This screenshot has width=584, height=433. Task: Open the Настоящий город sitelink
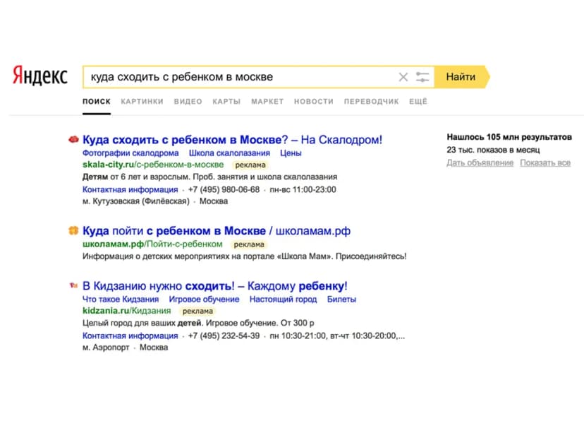(x=283, y=299)
